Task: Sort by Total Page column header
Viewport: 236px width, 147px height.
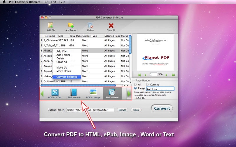Action: pyautogui.click(x=75, y=36)
